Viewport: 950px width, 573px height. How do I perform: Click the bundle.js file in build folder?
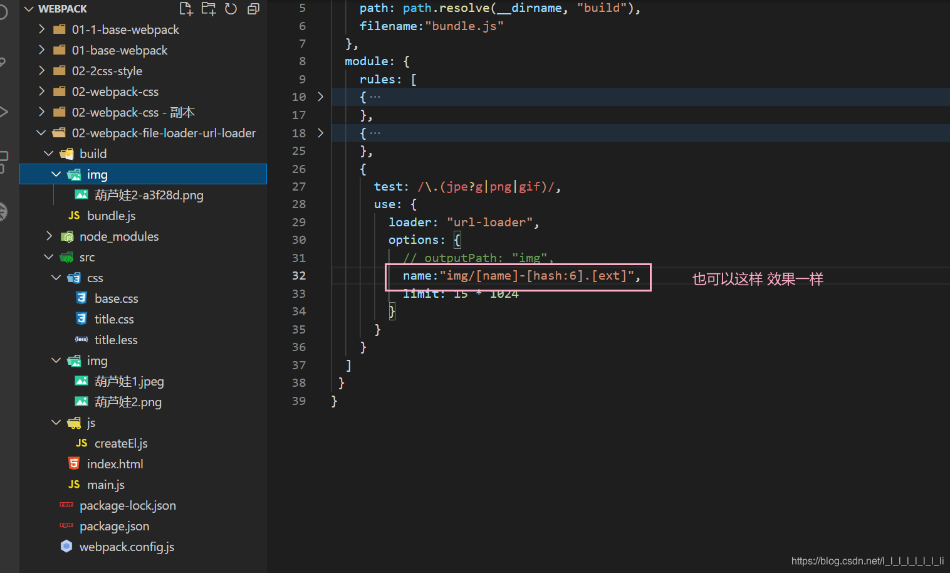point(109,215)
